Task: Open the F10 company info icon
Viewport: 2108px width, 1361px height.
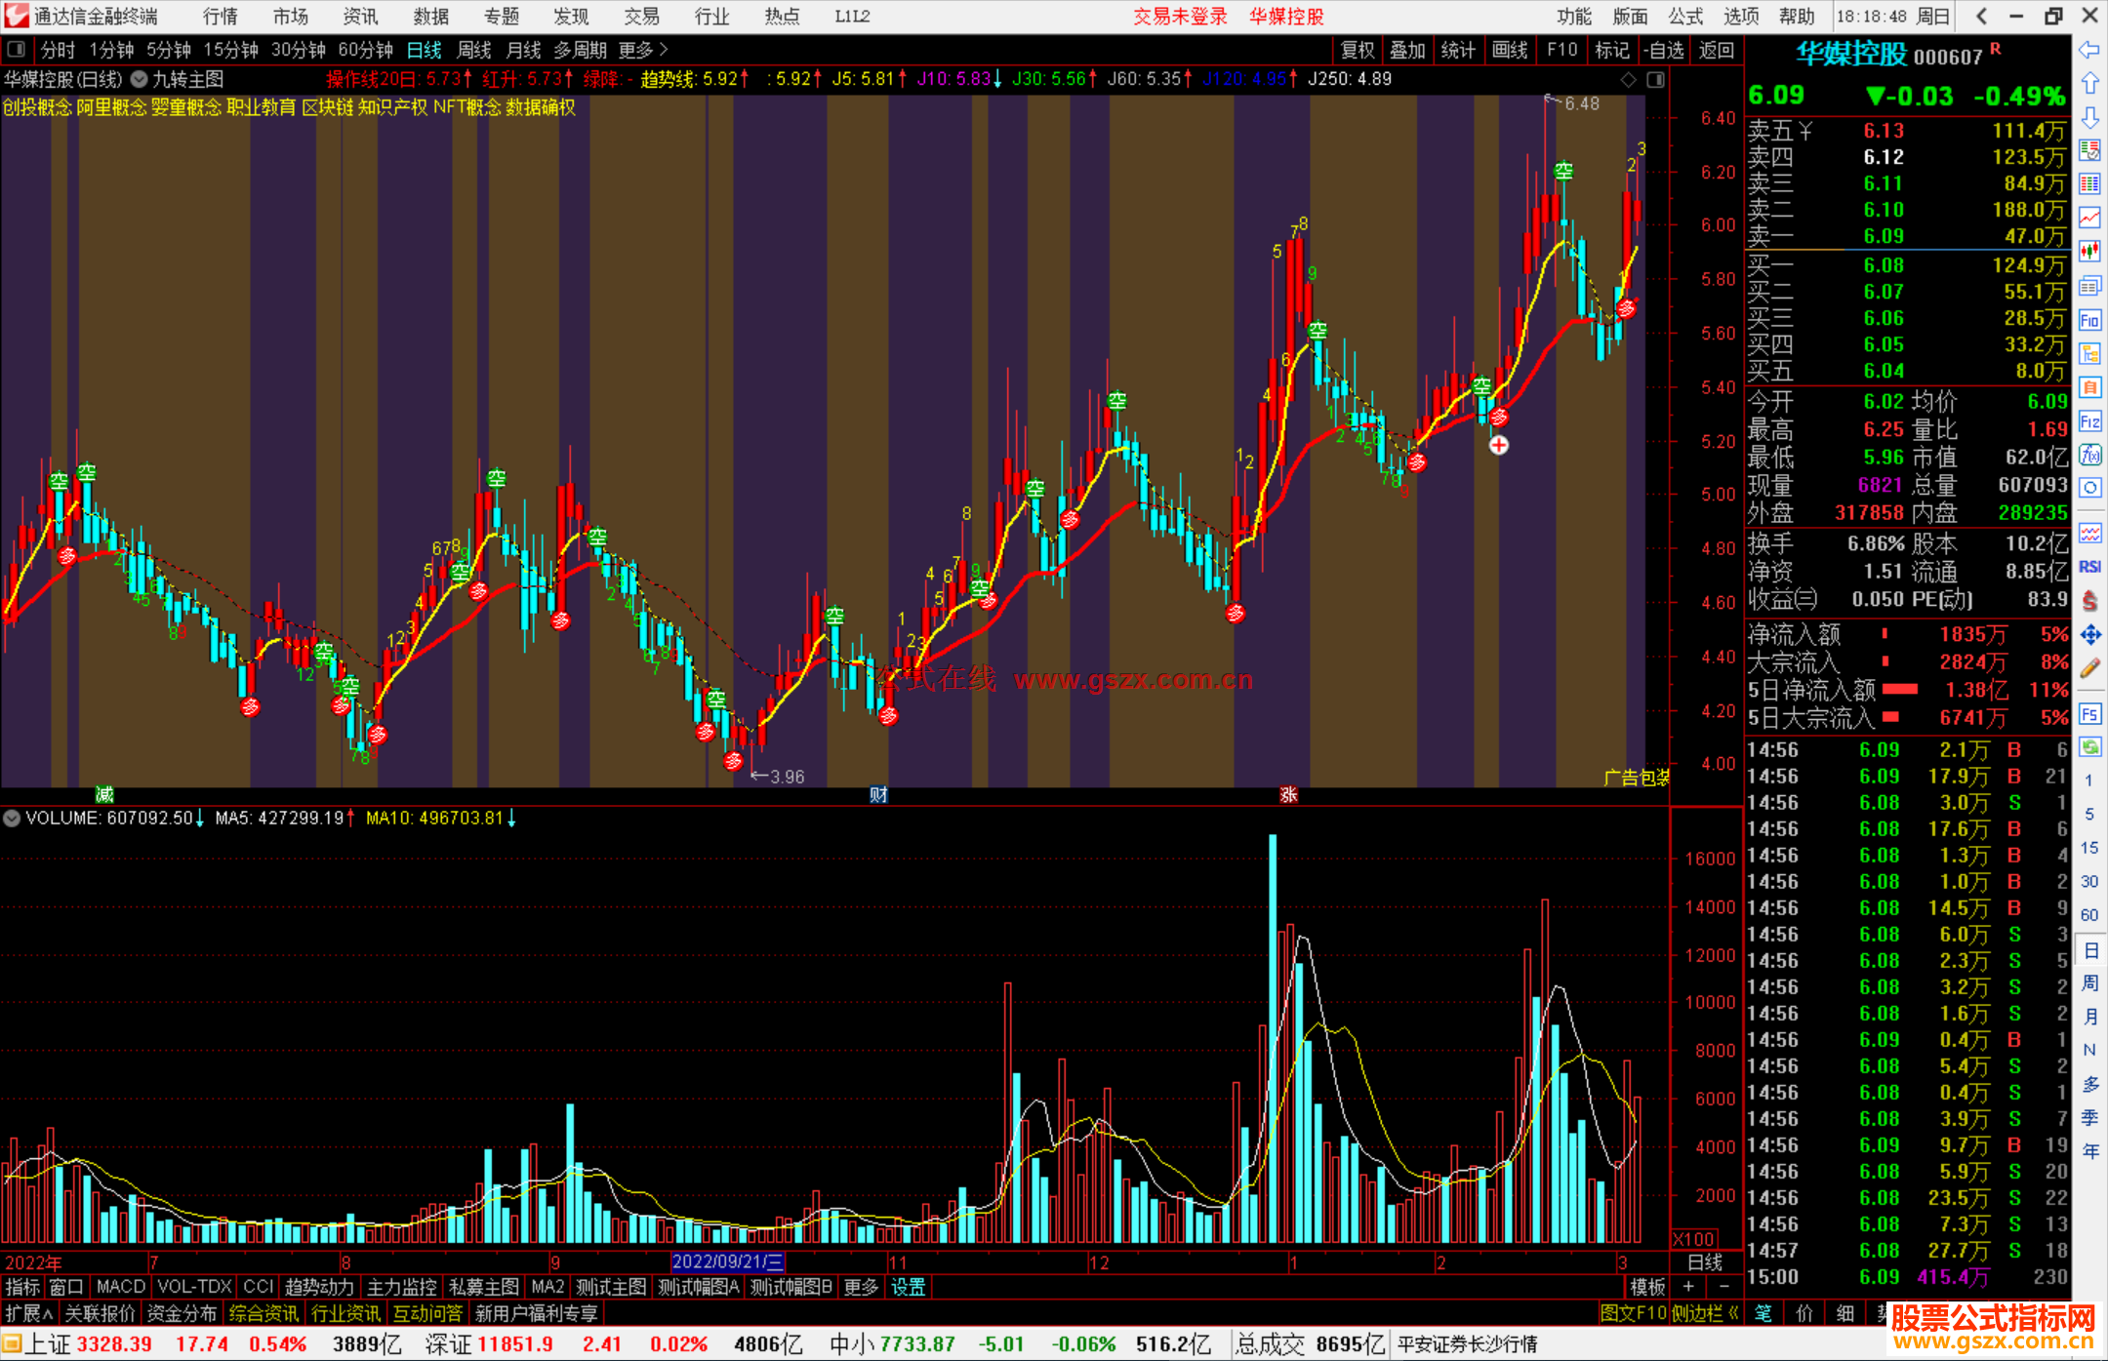Action: pos(2089,320)
